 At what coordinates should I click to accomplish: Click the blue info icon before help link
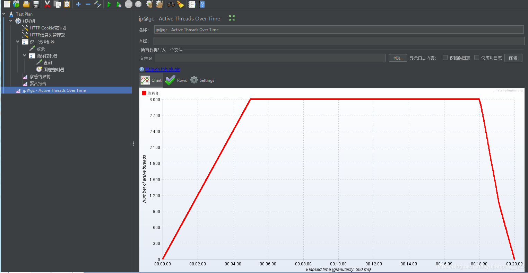coord(141,69)
